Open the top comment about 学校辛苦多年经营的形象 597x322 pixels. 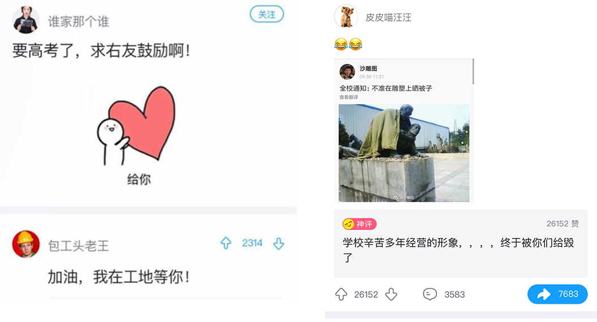[x=461, y=243]
